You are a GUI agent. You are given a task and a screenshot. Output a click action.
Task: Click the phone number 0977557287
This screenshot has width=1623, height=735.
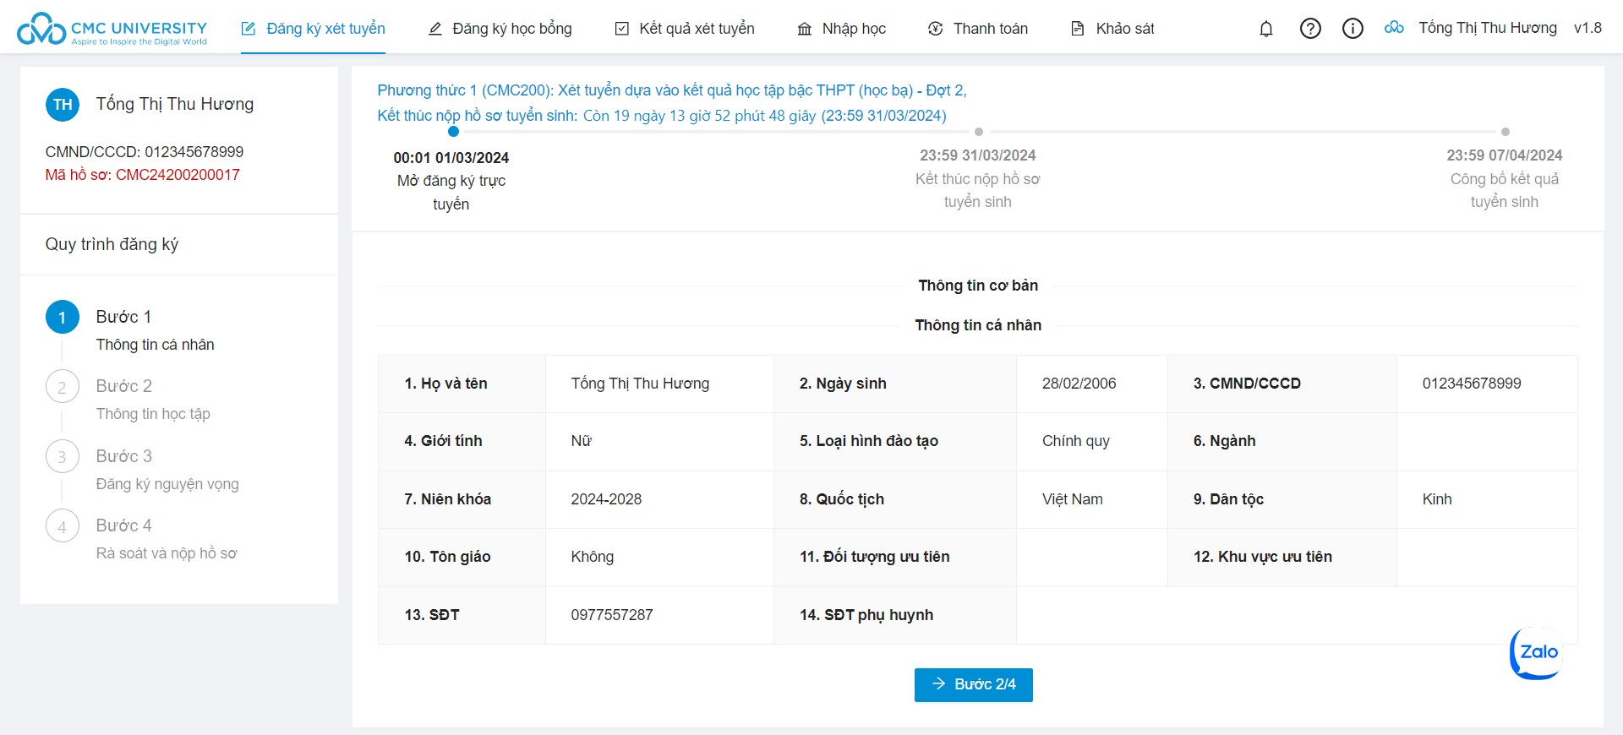(x=612, y=615)
